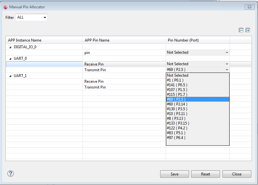This screenshot has width=258, height=185.
Task: Select #83 ( P5.1 ) from list
Action: coord(198,133)
